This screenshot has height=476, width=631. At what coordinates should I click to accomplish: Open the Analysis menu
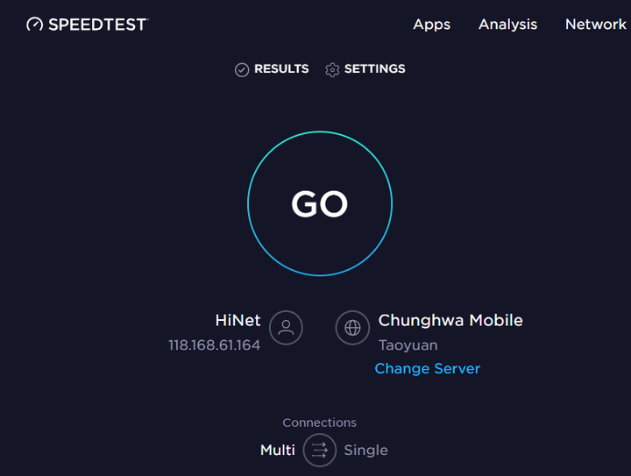(x=507, y=25)
